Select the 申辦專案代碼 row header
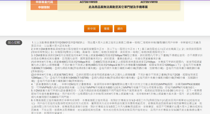The width and height of the screenshot is (210, 114). click(44, 2)
